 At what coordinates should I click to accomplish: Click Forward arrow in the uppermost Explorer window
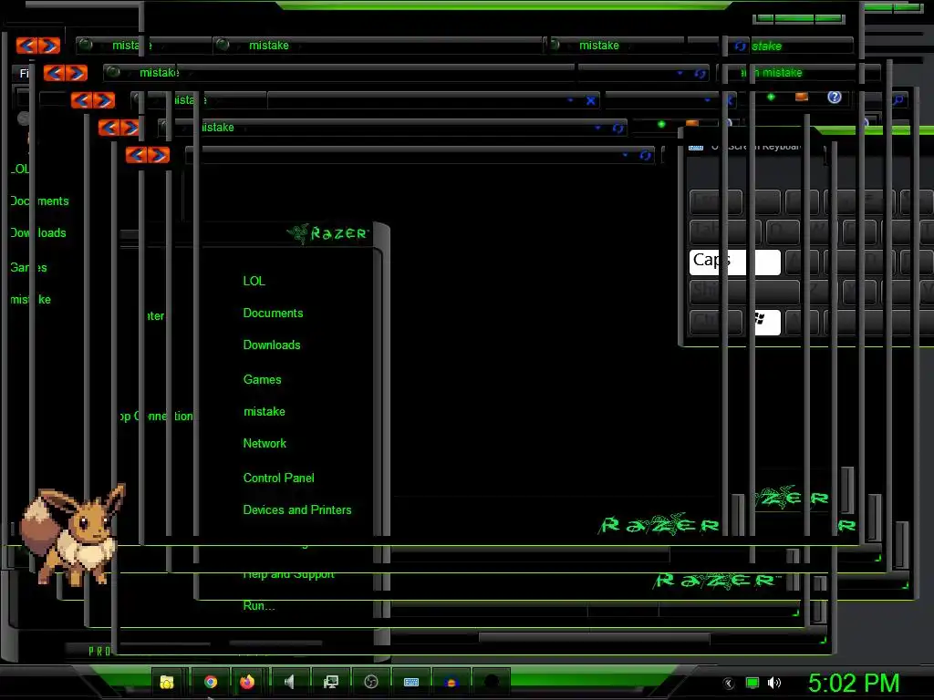tap(49, 46)
